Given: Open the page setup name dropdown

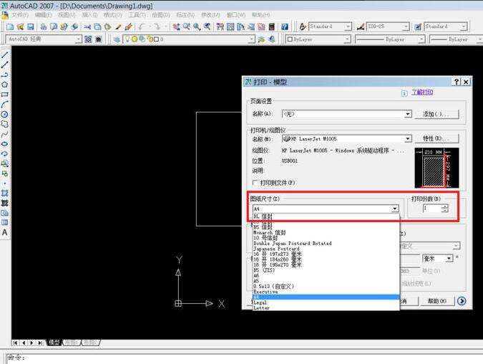Looking at the screenshot, I should 408,114.
